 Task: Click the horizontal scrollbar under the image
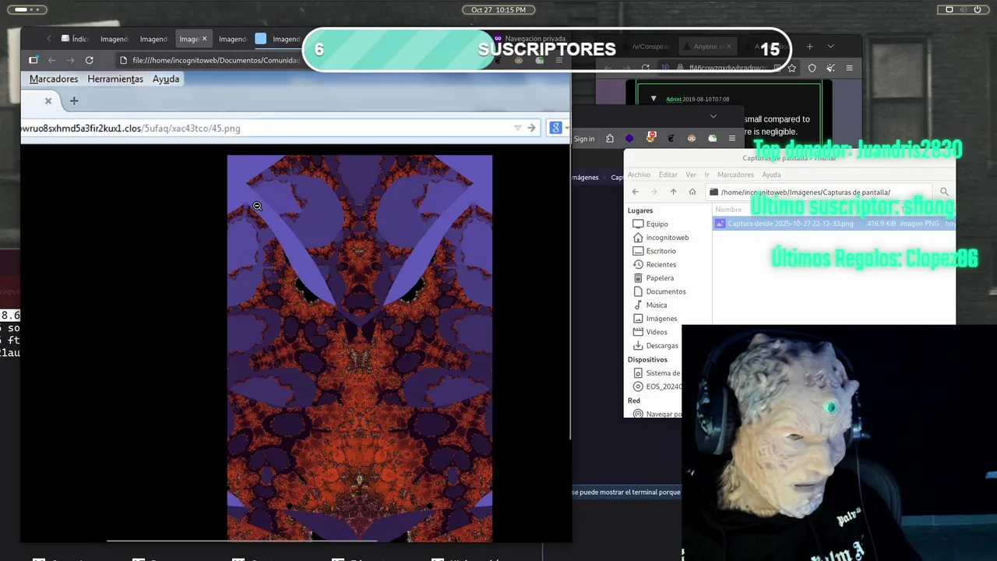pos(241,540)
